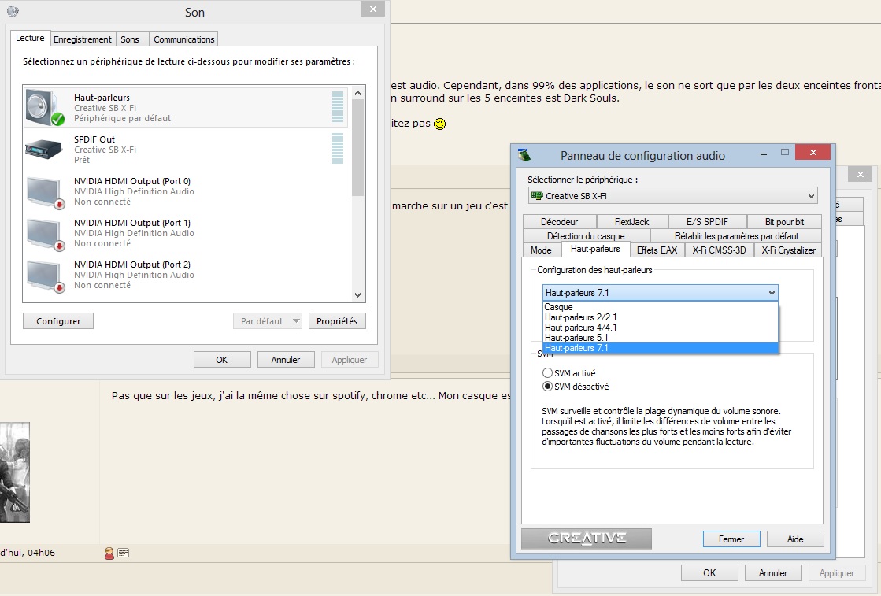The image size is (881, 596).
Task: Click Appliquer in the background dialog
Action: (837, 573)
